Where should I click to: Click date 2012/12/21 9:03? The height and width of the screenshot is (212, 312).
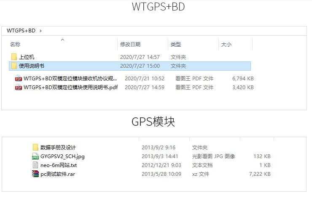(161, 165)
